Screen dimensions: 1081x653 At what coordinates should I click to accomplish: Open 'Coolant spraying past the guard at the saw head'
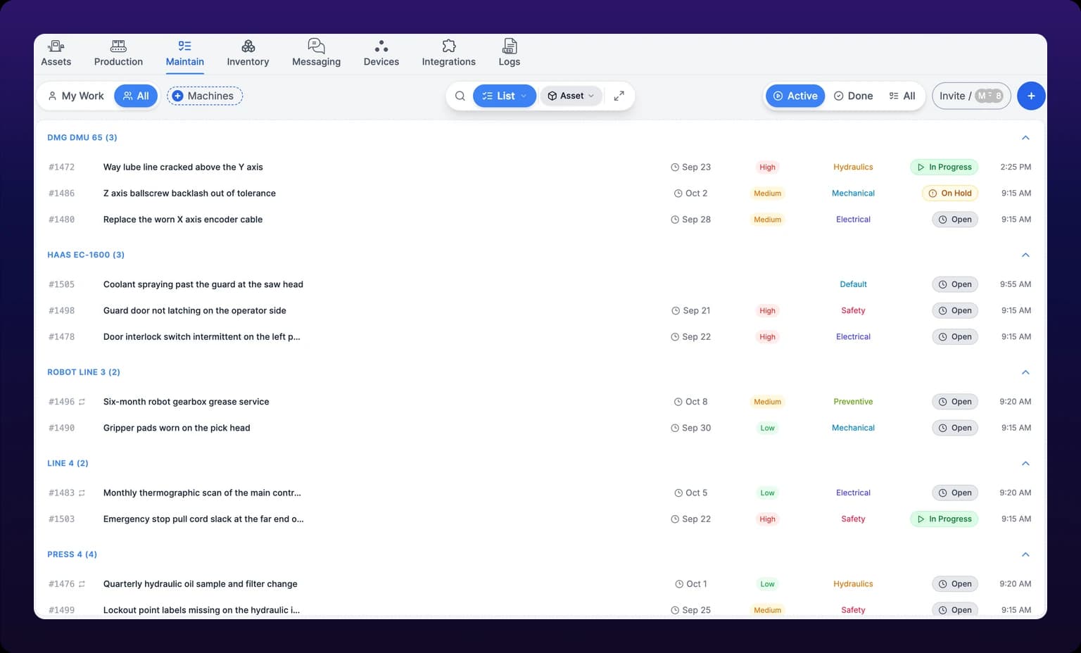click(x=203, y=284)
